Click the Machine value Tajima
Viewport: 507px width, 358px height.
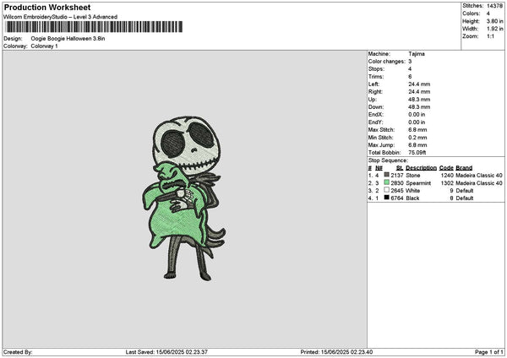coord(417,54)
